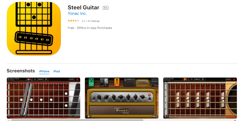Switch to the iPad screenshots tab
239x121 pixels.
tap(56, 71)
